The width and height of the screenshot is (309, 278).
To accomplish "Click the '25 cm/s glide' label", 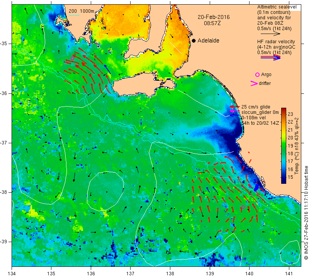I will [x=256, y=107].
